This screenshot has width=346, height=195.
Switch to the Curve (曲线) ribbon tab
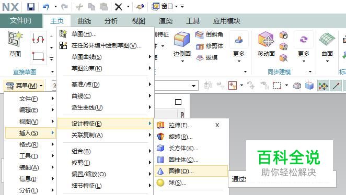(x=84, y=21)
